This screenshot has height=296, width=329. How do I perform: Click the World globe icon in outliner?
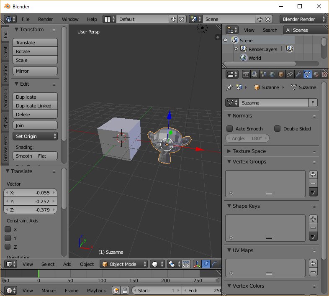243,58
